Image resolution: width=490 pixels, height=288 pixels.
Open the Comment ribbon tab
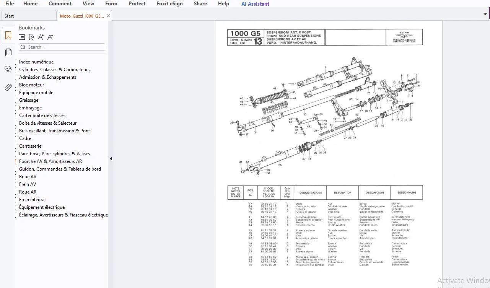click(x=60, y=4)
